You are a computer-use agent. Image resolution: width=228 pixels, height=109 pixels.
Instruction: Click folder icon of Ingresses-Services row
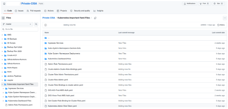(x=46, y=43)
